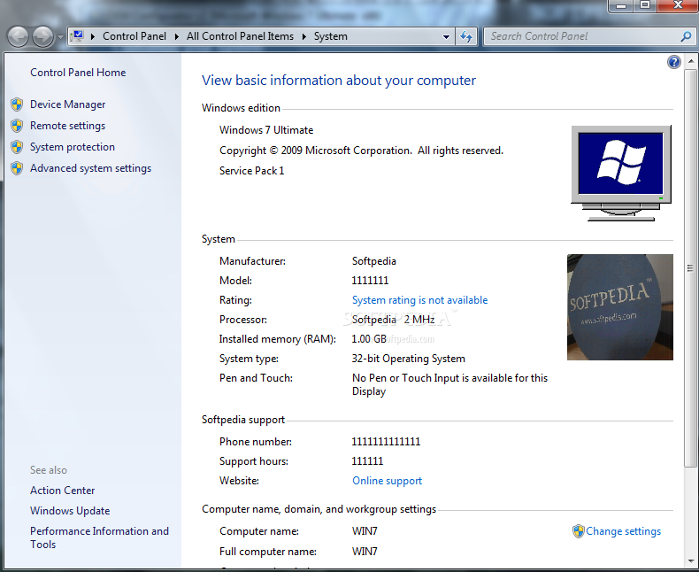The height and width of the screenshot is (572, 699).
Task: Click the Softpedia OEM logo image
Action: [620, 307]
